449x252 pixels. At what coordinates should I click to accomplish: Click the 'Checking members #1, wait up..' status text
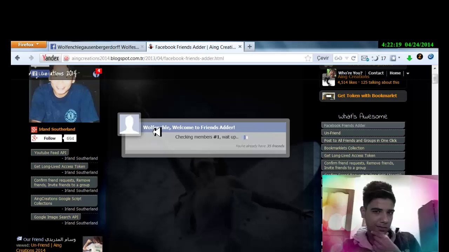pos(207,137)
